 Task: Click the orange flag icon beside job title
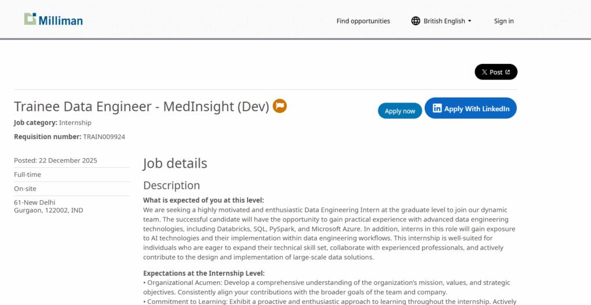pyautogui.click(x=280, y=106)
